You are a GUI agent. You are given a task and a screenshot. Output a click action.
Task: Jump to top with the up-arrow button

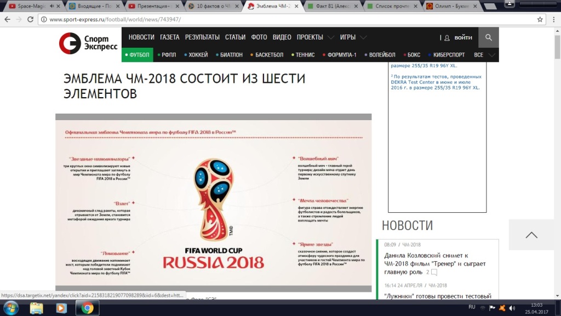coord(531,235)
